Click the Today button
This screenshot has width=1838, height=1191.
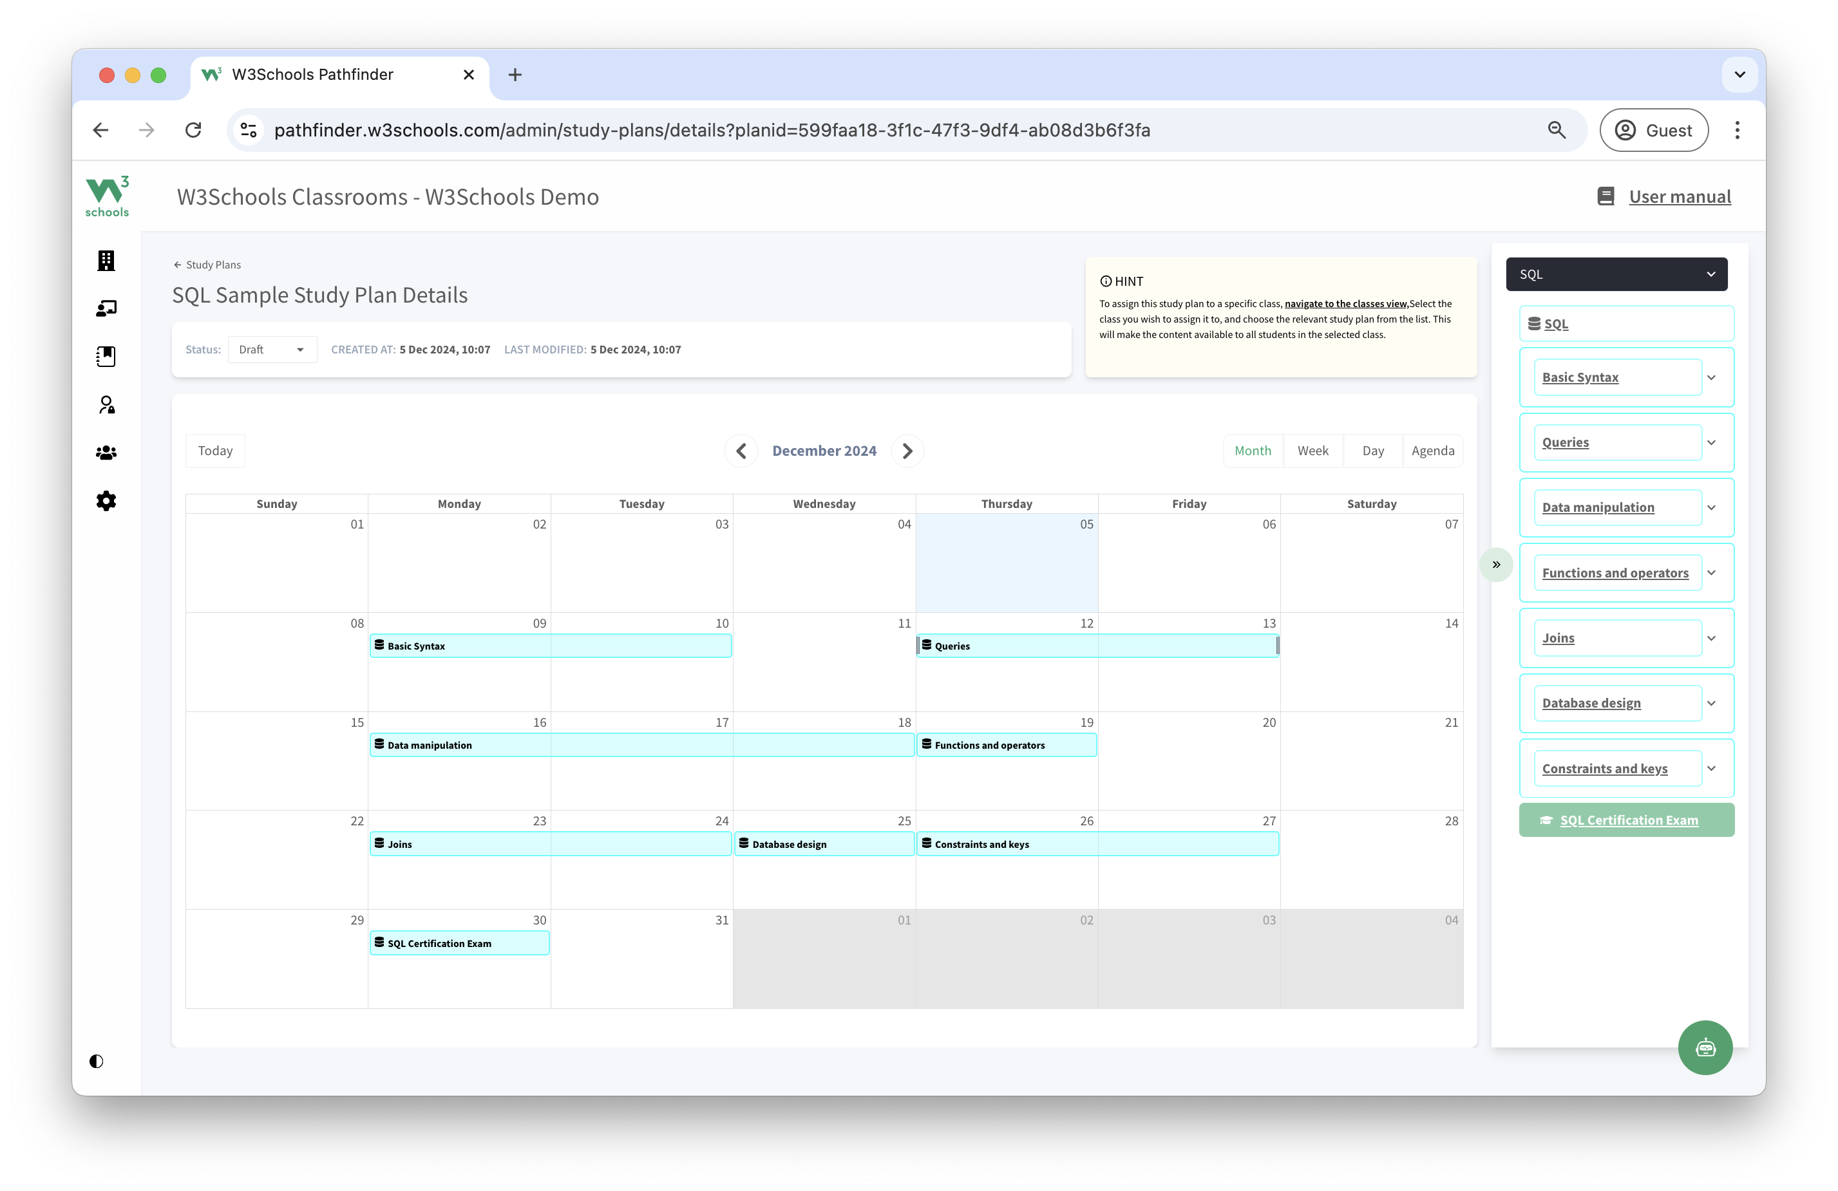214,451
